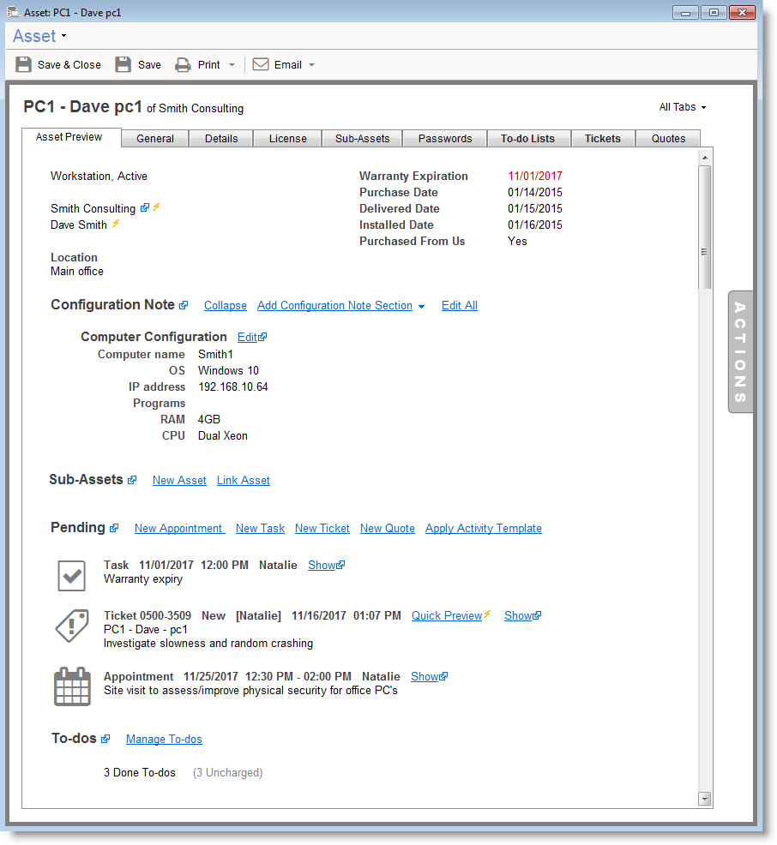The width and height of the screenshot is (777, 845).
Task: Click the Task checkmark icon for Warranty expiry
Action: point(72,575)
